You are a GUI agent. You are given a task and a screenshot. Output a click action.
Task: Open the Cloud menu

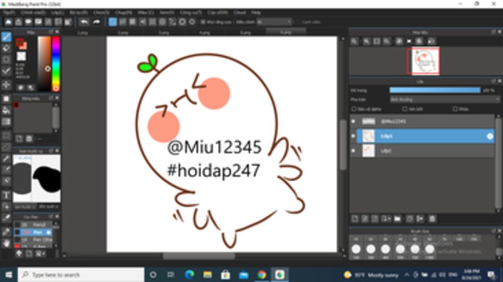pos(239,12)
